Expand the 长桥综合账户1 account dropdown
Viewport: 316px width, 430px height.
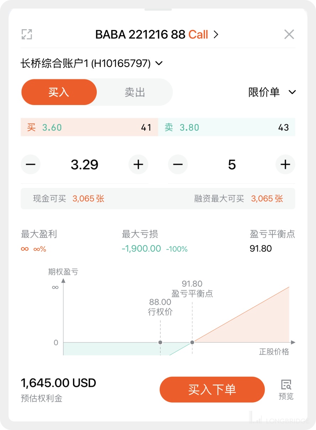(159, 63)
